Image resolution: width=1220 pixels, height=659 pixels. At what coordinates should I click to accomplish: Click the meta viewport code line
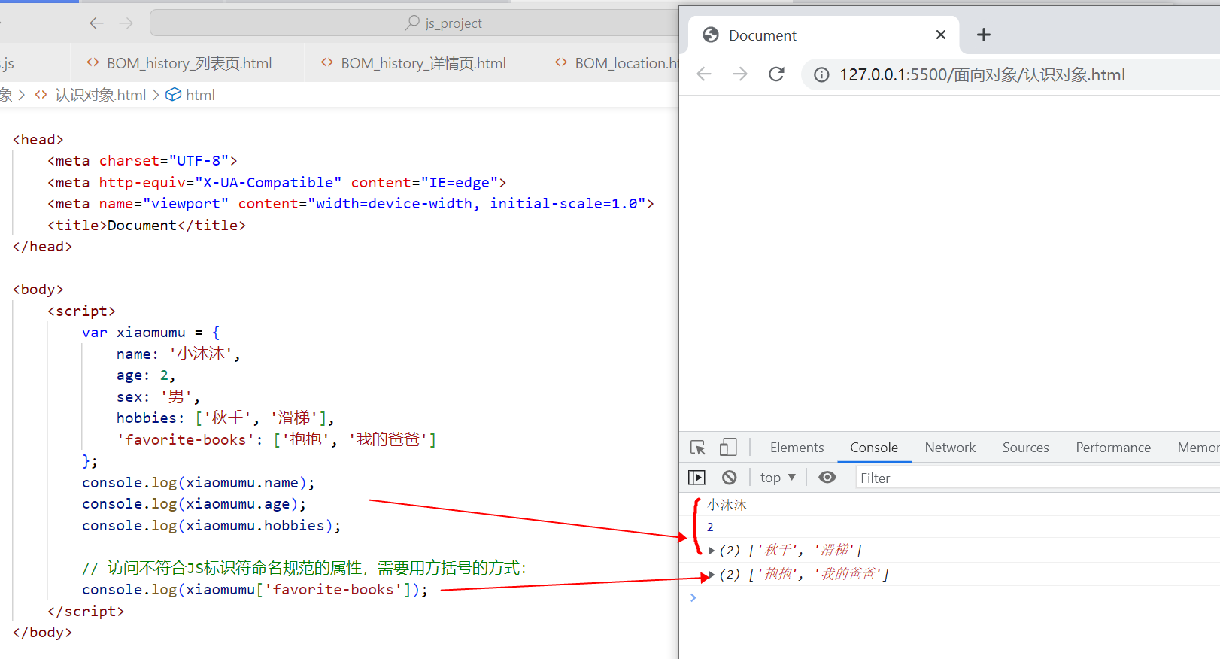tap(351, 203)
